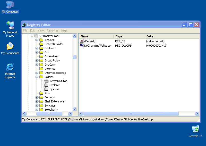
Task: Open the File menu
Action: coord(25,30)
